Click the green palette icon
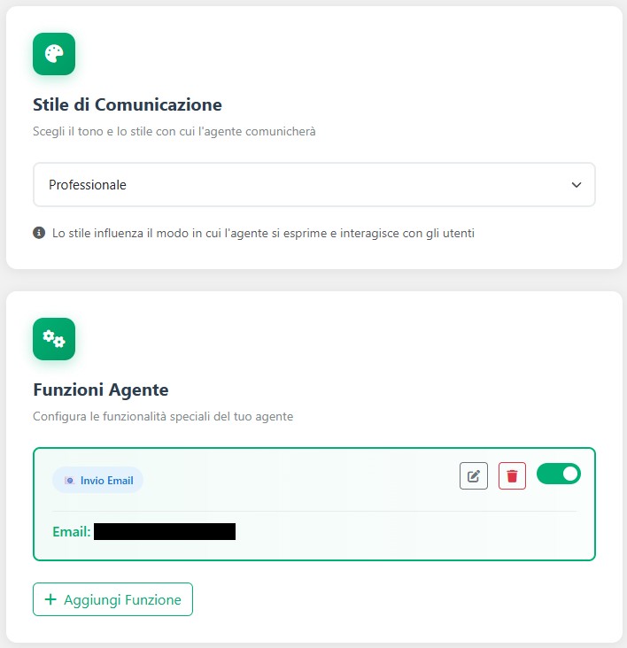 54,54
